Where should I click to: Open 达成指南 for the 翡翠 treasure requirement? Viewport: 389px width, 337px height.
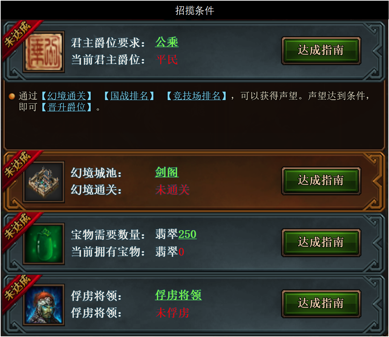click(321, 242)
